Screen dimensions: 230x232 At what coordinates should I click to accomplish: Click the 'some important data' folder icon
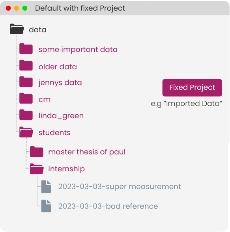(x=26, y=49)
